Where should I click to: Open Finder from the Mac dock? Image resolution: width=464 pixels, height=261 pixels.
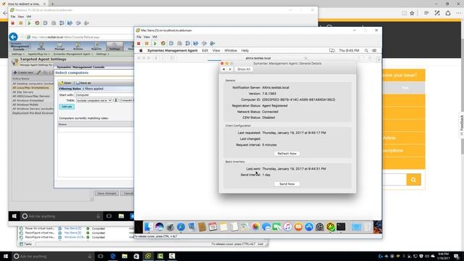(x=148, y=227)
